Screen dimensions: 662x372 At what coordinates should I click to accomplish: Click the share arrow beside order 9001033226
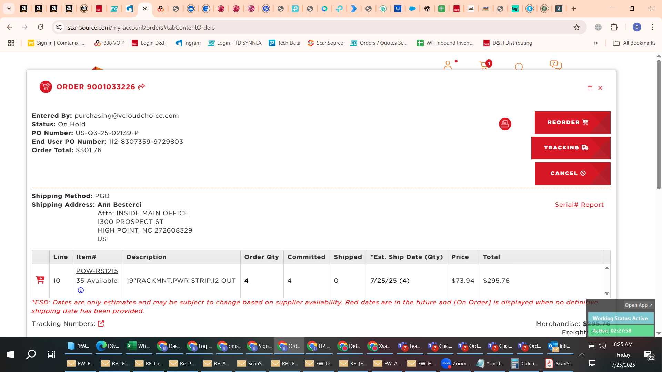(x=141, y=87)
